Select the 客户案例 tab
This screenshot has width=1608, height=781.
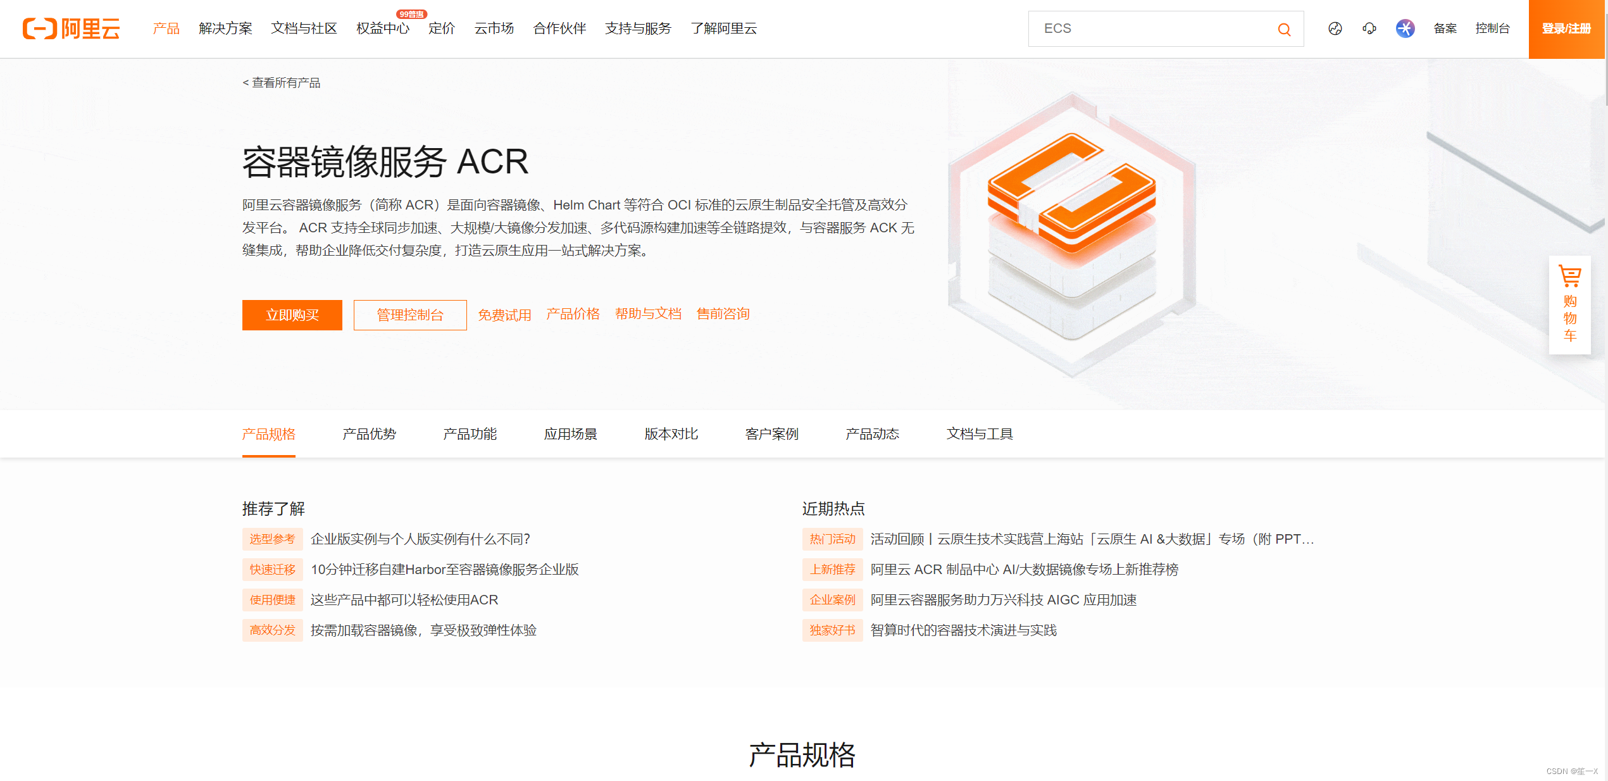tap(772, 434)
